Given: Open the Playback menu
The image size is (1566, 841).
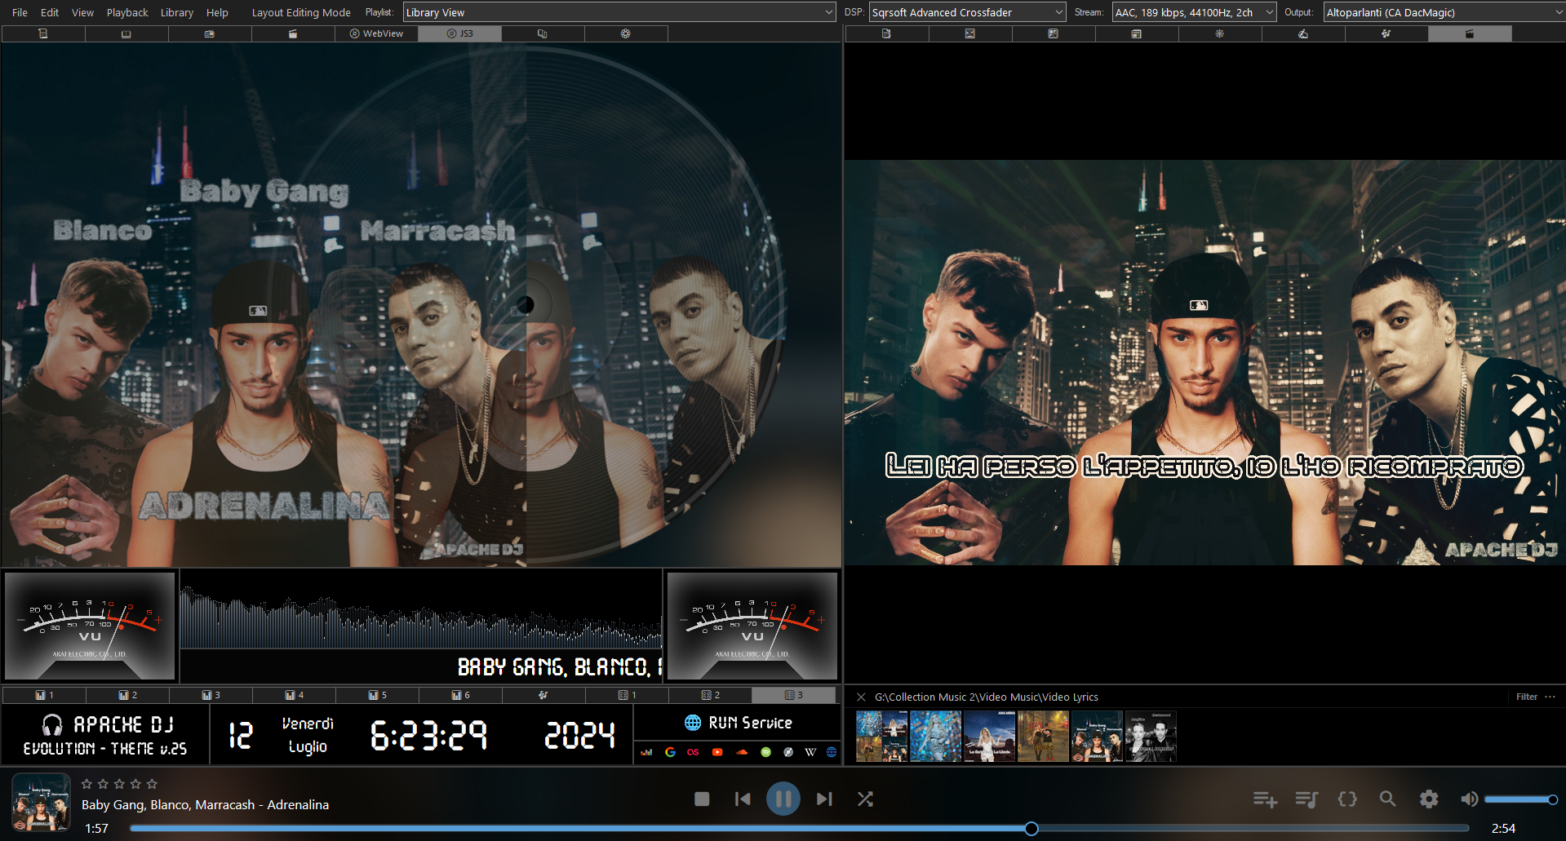Looking at the screenshot, I should click(x=127, y=12).
